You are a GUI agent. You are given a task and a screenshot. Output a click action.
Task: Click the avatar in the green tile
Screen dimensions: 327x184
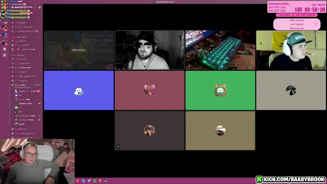coord(220,90)
